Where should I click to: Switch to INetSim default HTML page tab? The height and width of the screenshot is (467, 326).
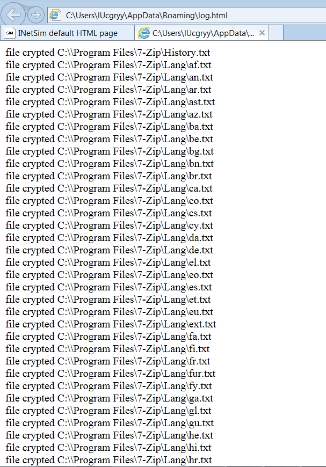click(67, 33)
